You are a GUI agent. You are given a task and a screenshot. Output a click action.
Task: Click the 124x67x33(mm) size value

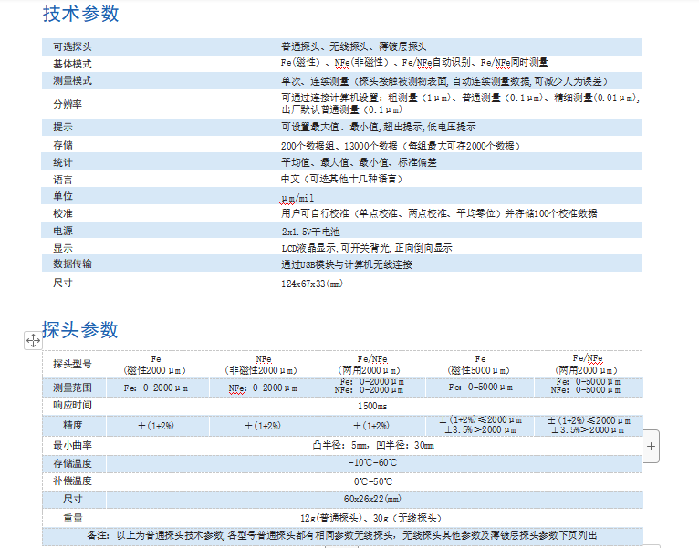click(311, 284)
